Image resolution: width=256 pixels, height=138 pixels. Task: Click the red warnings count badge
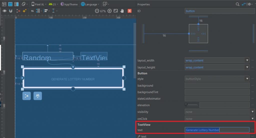[x=129, y=11]
